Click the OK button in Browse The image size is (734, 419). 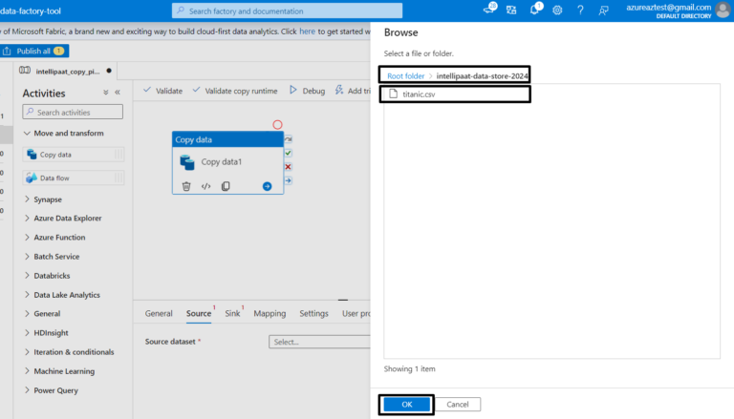tap(407, 405)
